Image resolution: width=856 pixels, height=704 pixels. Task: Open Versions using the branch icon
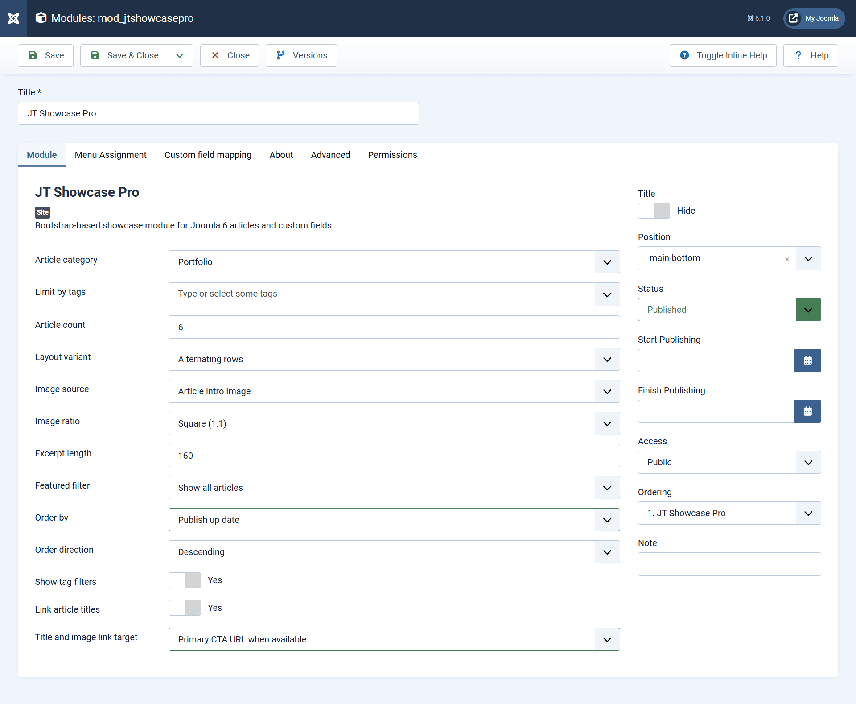tap(280, 55)
